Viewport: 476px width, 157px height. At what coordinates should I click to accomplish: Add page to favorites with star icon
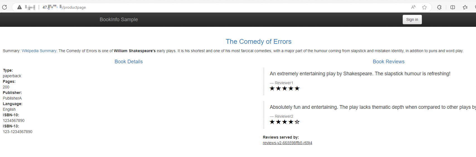(424, 7)
